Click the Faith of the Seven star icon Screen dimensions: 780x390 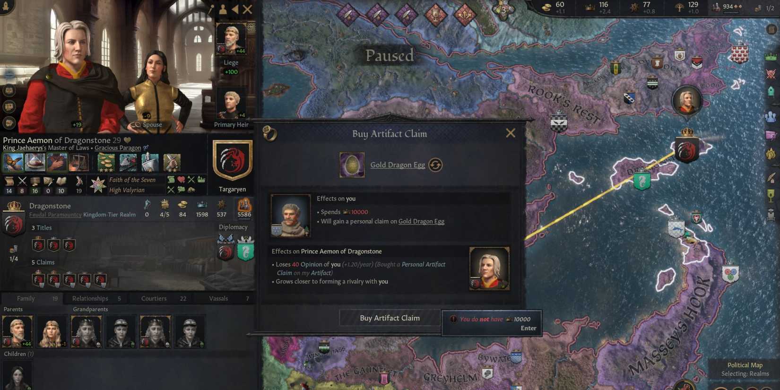pyautogui.click(x=98, y=185)
